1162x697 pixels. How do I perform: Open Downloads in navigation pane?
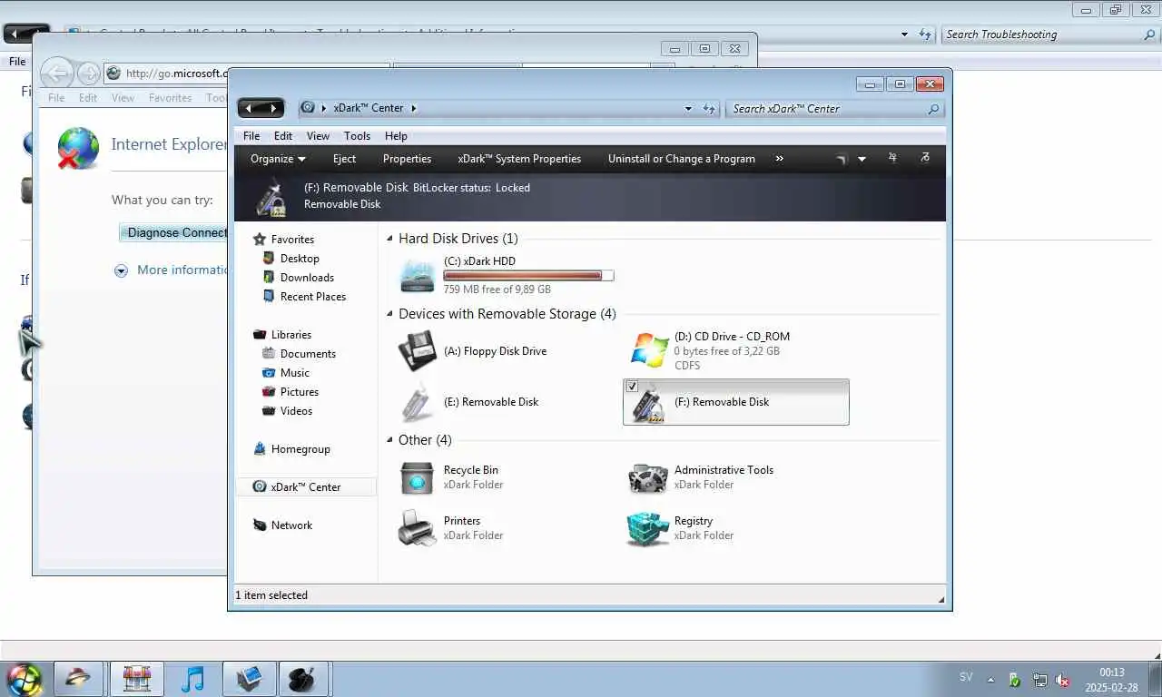[x=307, y=278]
